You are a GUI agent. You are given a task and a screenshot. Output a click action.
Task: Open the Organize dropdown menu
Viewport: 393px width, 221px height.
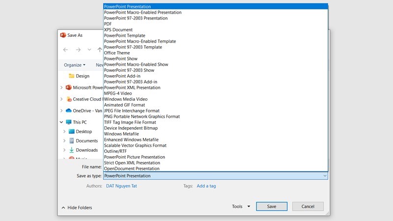75,65
